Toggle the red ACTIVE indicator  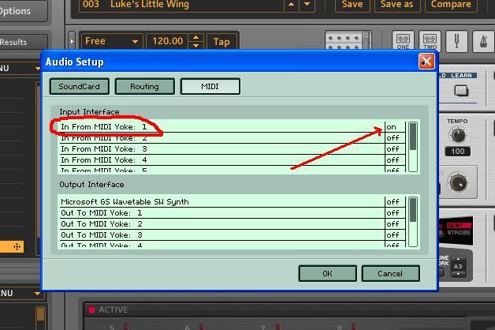pyautogui.click(x=91, y=309)
